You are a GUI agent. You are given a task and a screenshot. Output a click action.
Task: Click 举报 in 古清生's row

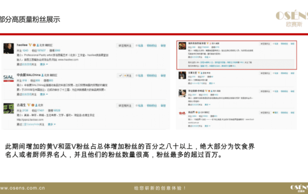(x=163, y=106)
